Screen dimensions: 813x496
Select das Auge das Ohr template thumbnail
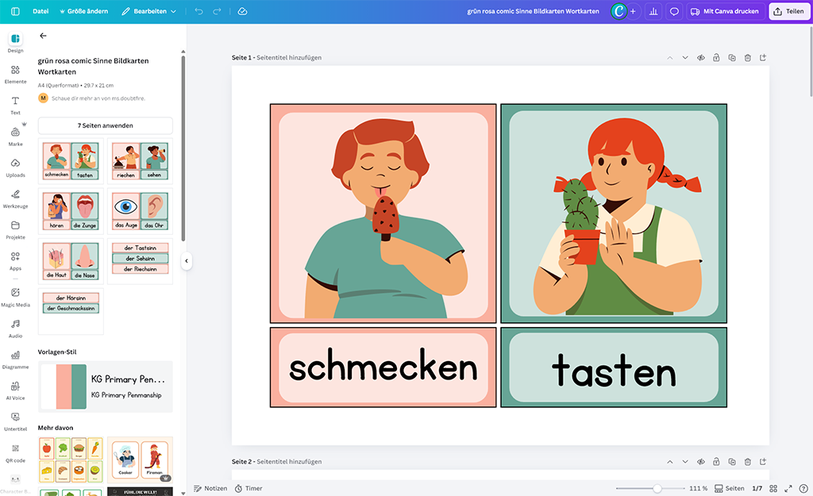pyautogui.click(x=140, y=211)
